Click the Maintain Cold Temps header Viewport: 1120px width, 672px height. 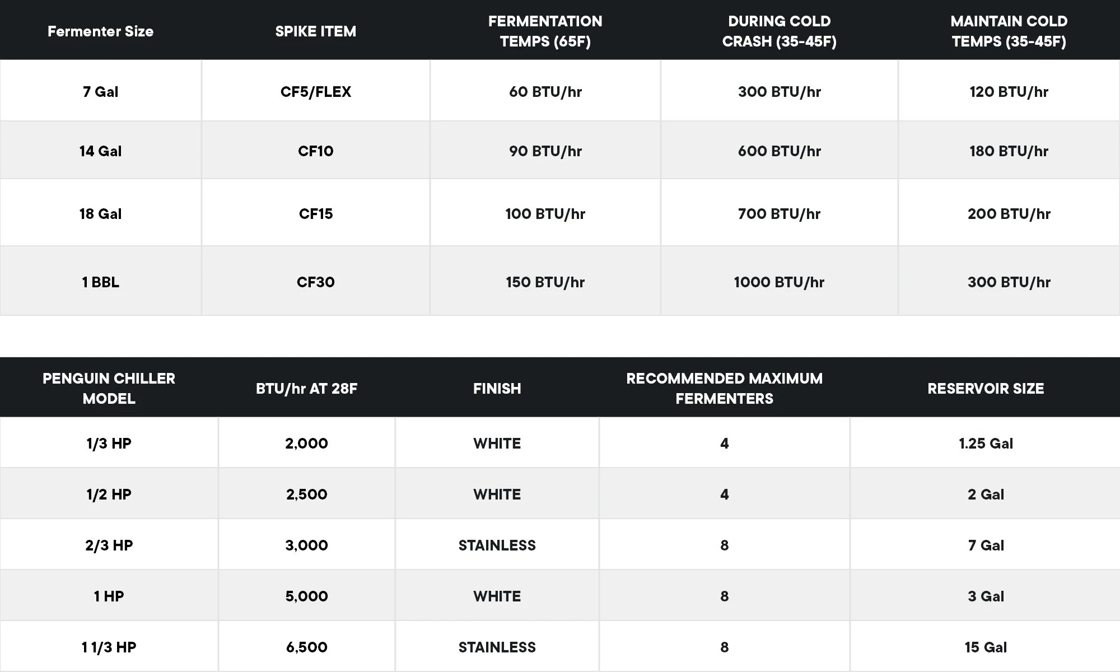click(x=1009, y=31)
